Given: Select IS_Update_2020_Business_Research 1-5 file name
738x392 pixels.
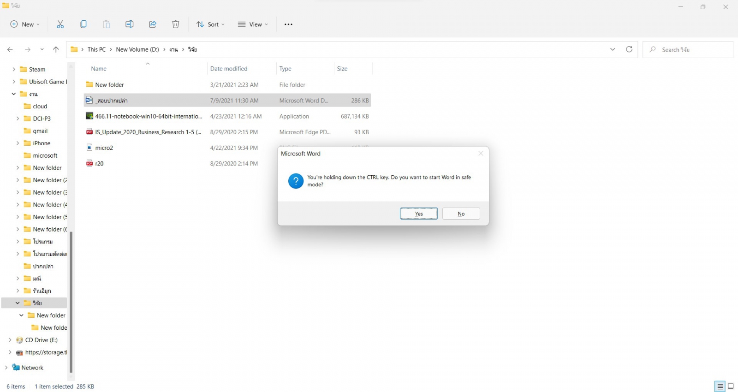Looking at the screenshot, I should [x=148, y=132].
